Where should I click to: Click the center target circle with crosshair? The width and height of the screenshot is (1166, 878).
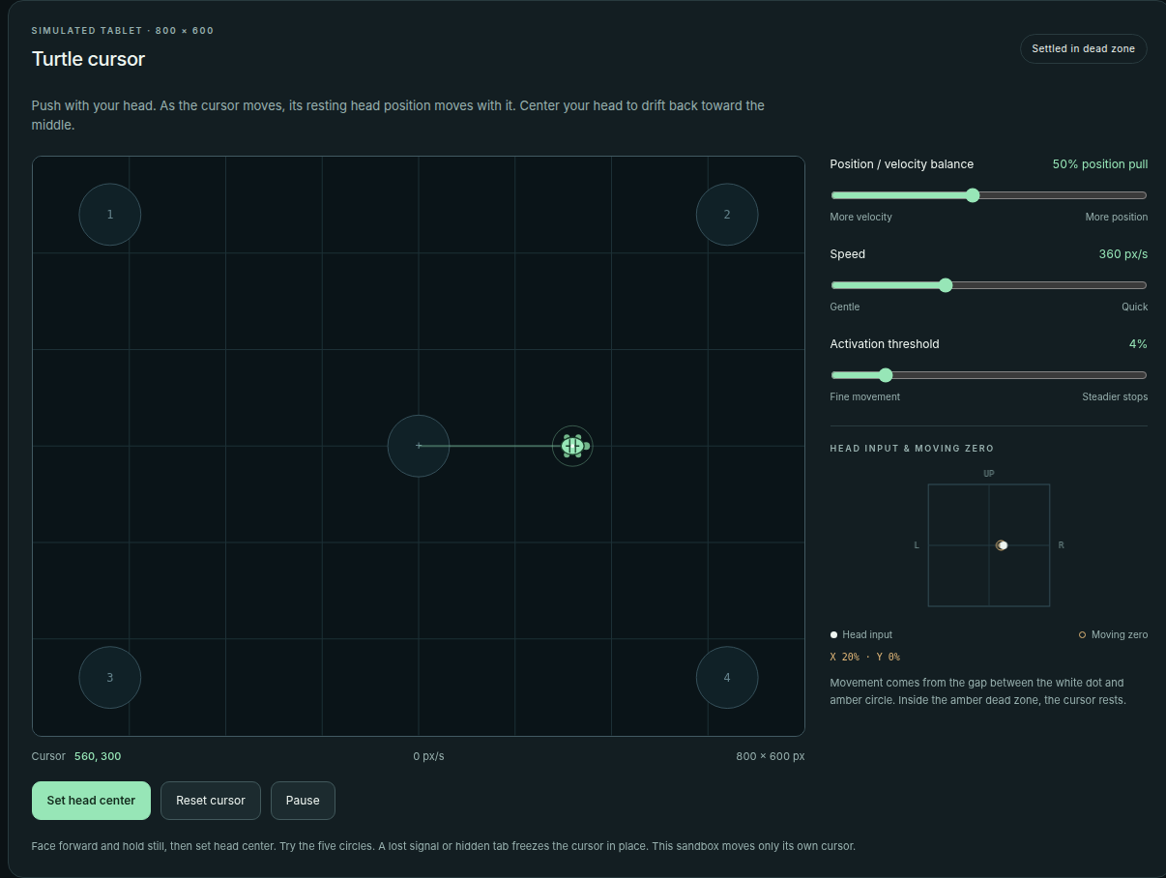pyautogui.click(x=419, y=446)
